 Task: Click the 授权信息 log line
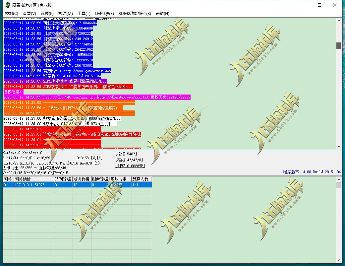[13, 92]
